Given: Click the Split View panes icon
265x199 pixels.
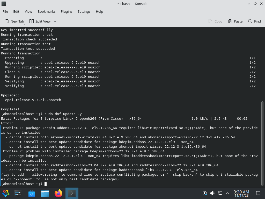Looking at the screenshot, I should [32, 21].
